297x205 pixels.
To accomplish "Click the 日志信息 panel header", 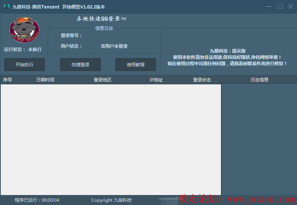I will (x=260, y=80).
